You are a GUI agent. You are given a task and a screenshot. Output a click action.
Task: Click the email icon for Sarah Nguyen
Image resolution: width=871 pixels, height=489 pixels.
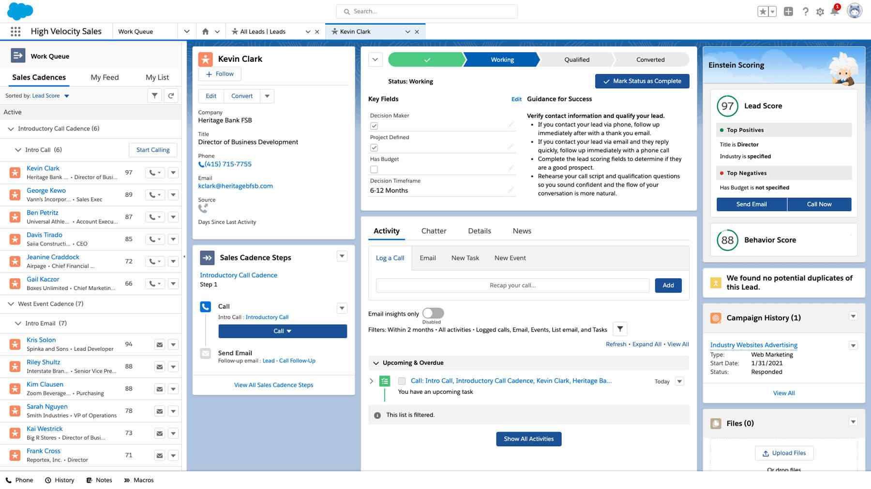coord(159,411)
